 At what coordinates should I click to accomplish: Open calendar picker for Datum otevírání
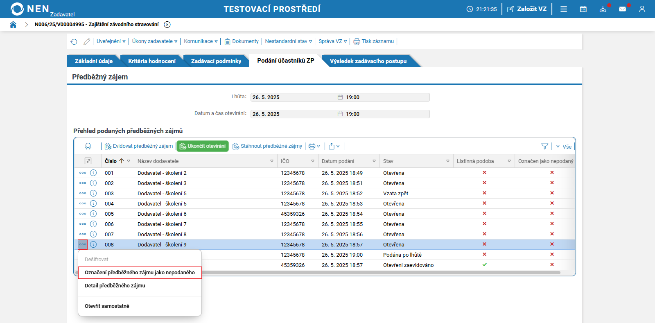point(340,114)
